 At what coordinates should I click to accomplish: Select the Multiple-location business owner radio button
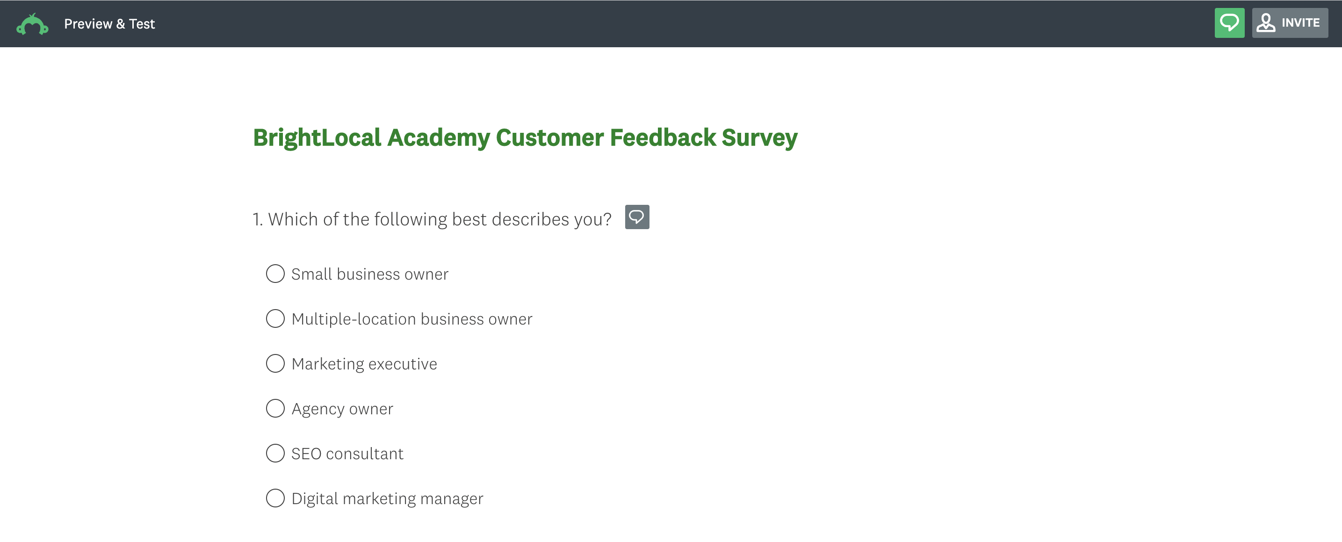[x=275, y=318]
